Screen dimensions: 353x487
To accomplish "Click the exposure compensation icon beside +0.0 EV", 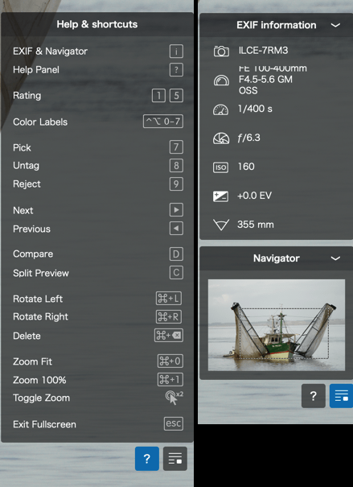I will click(220, 196).
